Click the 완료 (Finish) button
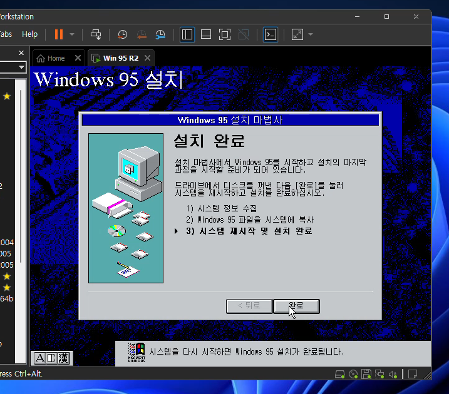Screen dimensions: 449x394 tap(296, 306)
